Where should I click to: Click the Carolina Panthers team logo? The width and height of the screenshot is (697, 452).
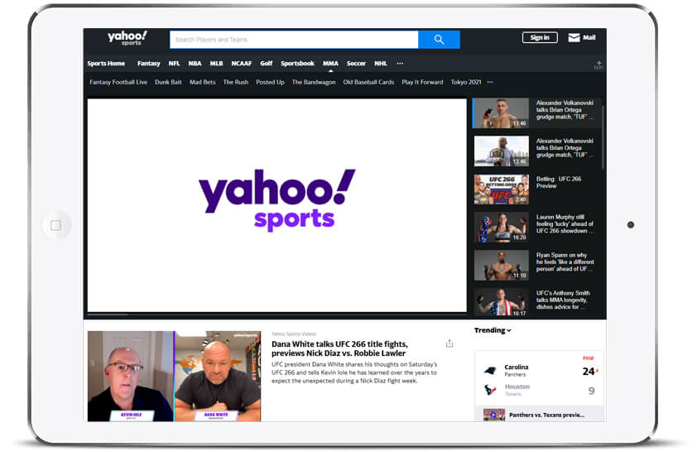[x=490, y=370]
